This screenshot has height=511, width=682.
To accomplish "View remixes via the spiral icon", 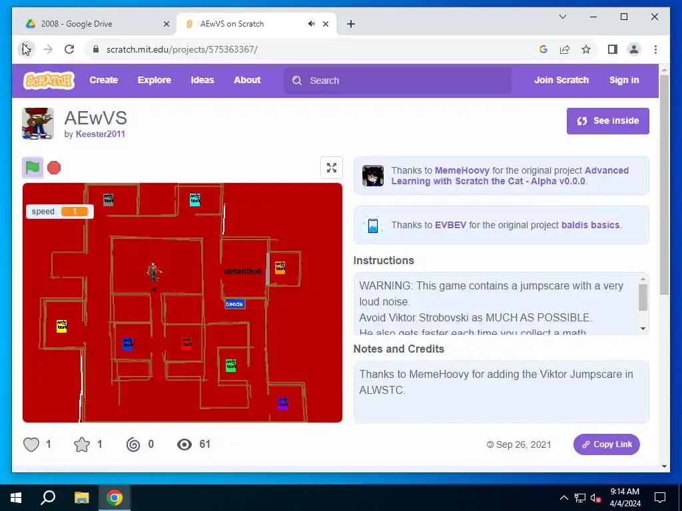I will click(133, 444).
